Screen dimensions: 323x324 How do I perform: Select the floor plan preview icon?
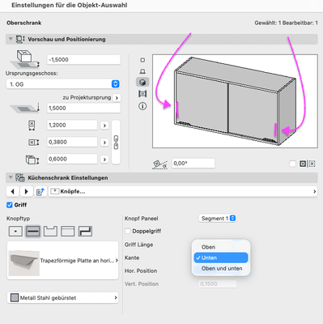(142, 60)
